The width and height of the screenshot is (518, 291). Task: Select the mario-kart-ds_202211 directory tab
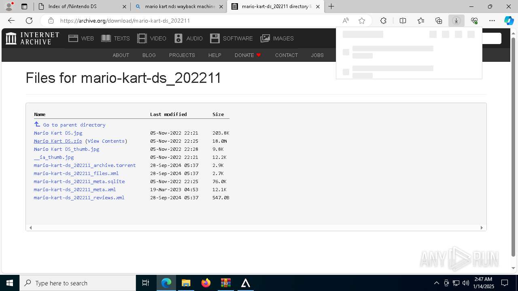[276, 6]
